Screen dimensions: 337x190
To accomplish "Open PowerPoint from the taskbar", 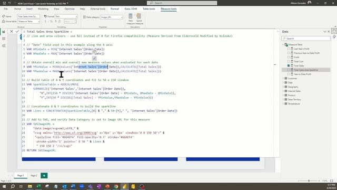I will click(x=107, y=186).
